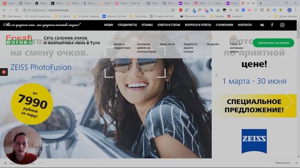Open the КОНТАКТЫ menu item
The image size is (300, 168).
pyautogui.click(x=245, y=25)
